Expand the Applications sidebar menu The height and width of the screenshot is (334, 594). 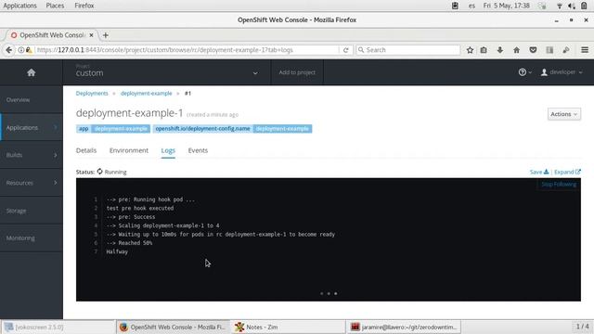click(x=32, y=128)
